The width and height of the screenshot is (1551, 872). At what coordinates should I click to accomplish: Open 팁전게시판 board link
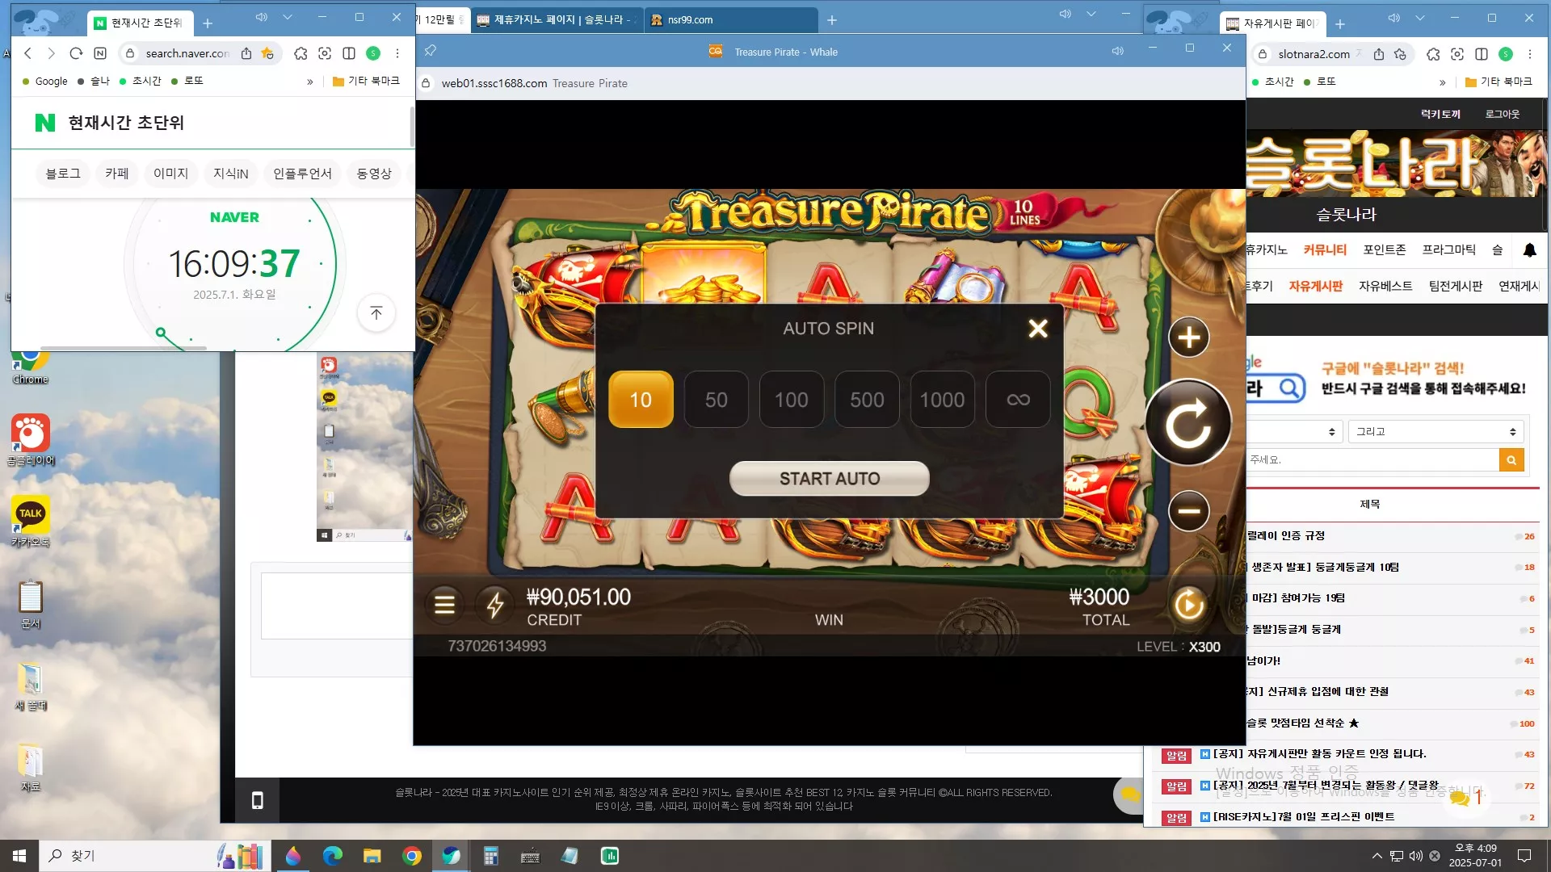pos(1456,287)
